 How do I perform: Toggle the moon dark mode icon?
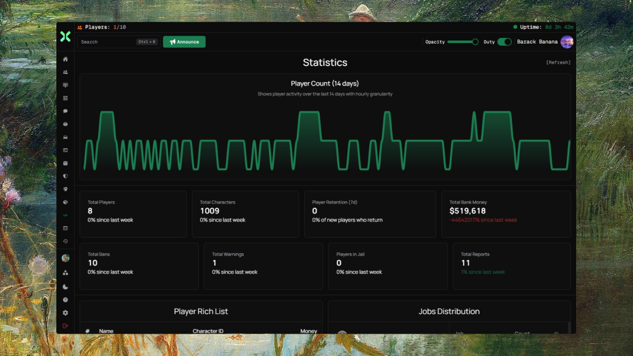tap(65, 287)
